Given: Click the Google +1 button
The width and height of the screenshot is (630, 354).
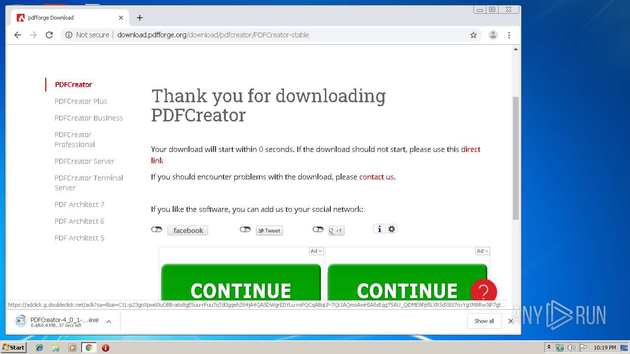Looking at the screenshot, I should point(337,231).
